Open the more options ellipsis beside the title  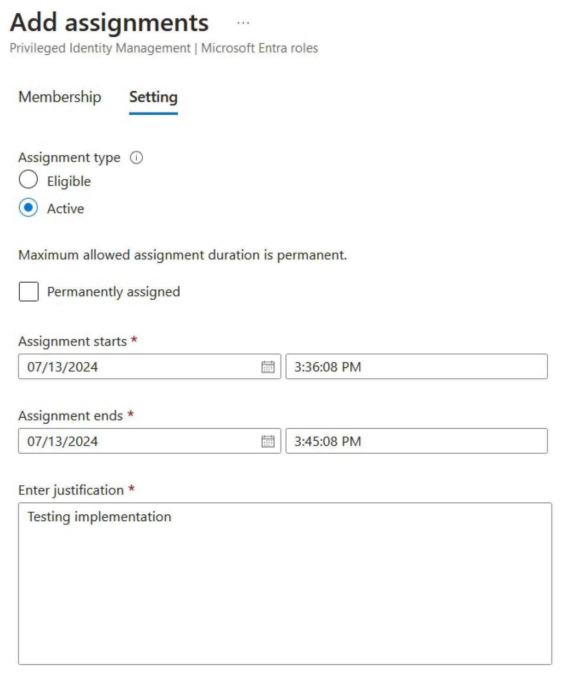pyautogui.click(x=243, y=23)
